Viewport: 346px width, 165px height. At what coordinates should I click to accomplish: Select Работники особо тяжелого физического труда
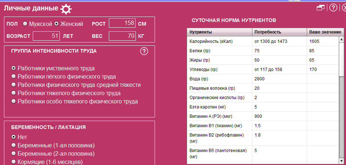click(14, 102)
